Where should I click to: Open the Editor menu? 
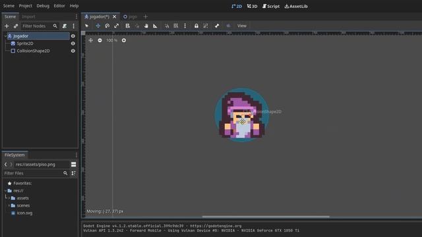59,6
